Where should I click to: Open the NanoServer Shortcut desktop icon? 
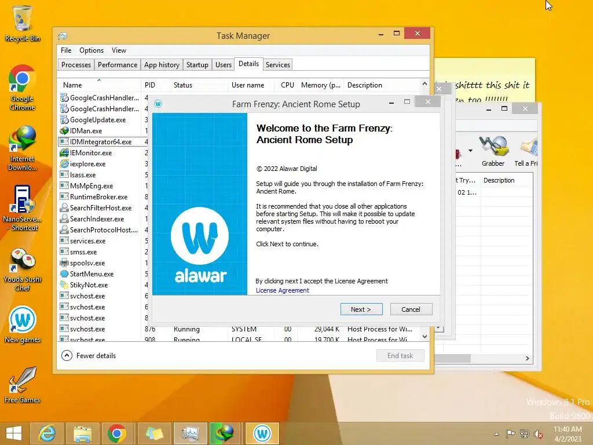coord(22,208)
